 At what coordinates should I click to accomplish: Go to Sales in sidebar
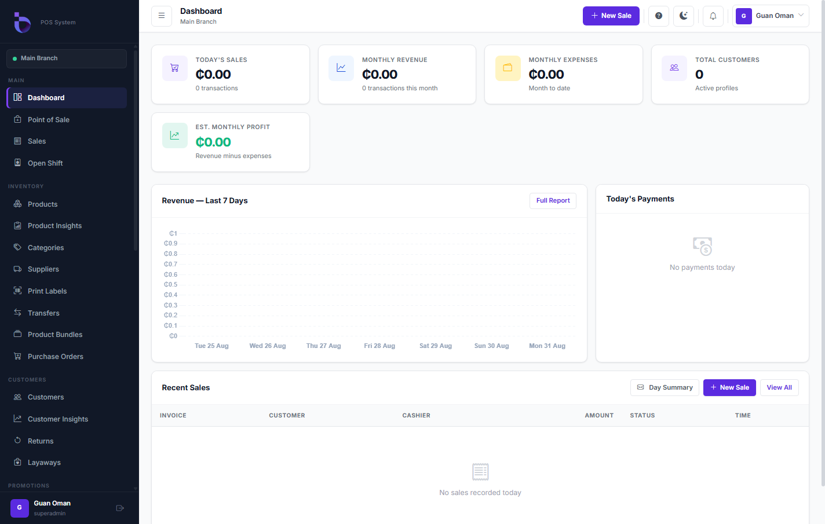point(67,141)
